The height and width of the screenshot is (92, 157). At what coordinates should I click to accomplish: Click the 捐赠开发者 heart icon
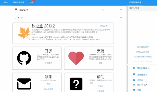(x=134, y=74)
